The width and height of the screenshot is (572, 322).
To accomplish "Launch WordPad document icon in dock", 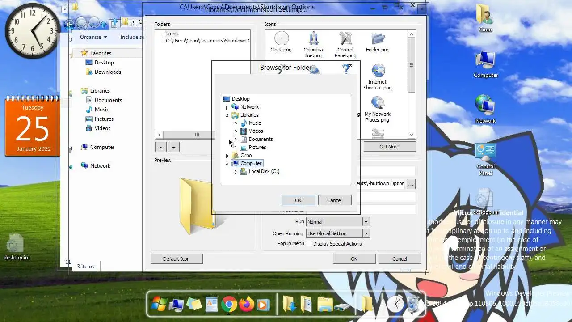I will click(211, 305).
